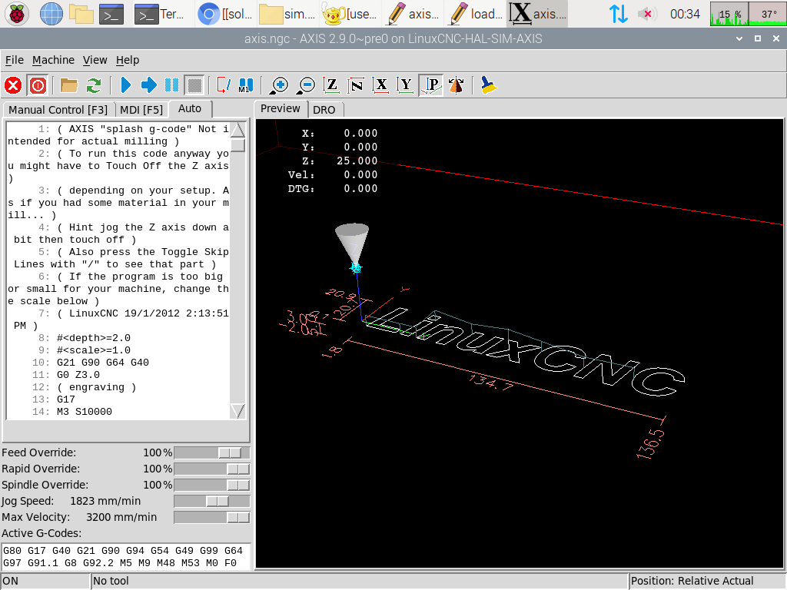Toggle between rotate and pan mode
The image size is (787, 590).
(456, 85)
